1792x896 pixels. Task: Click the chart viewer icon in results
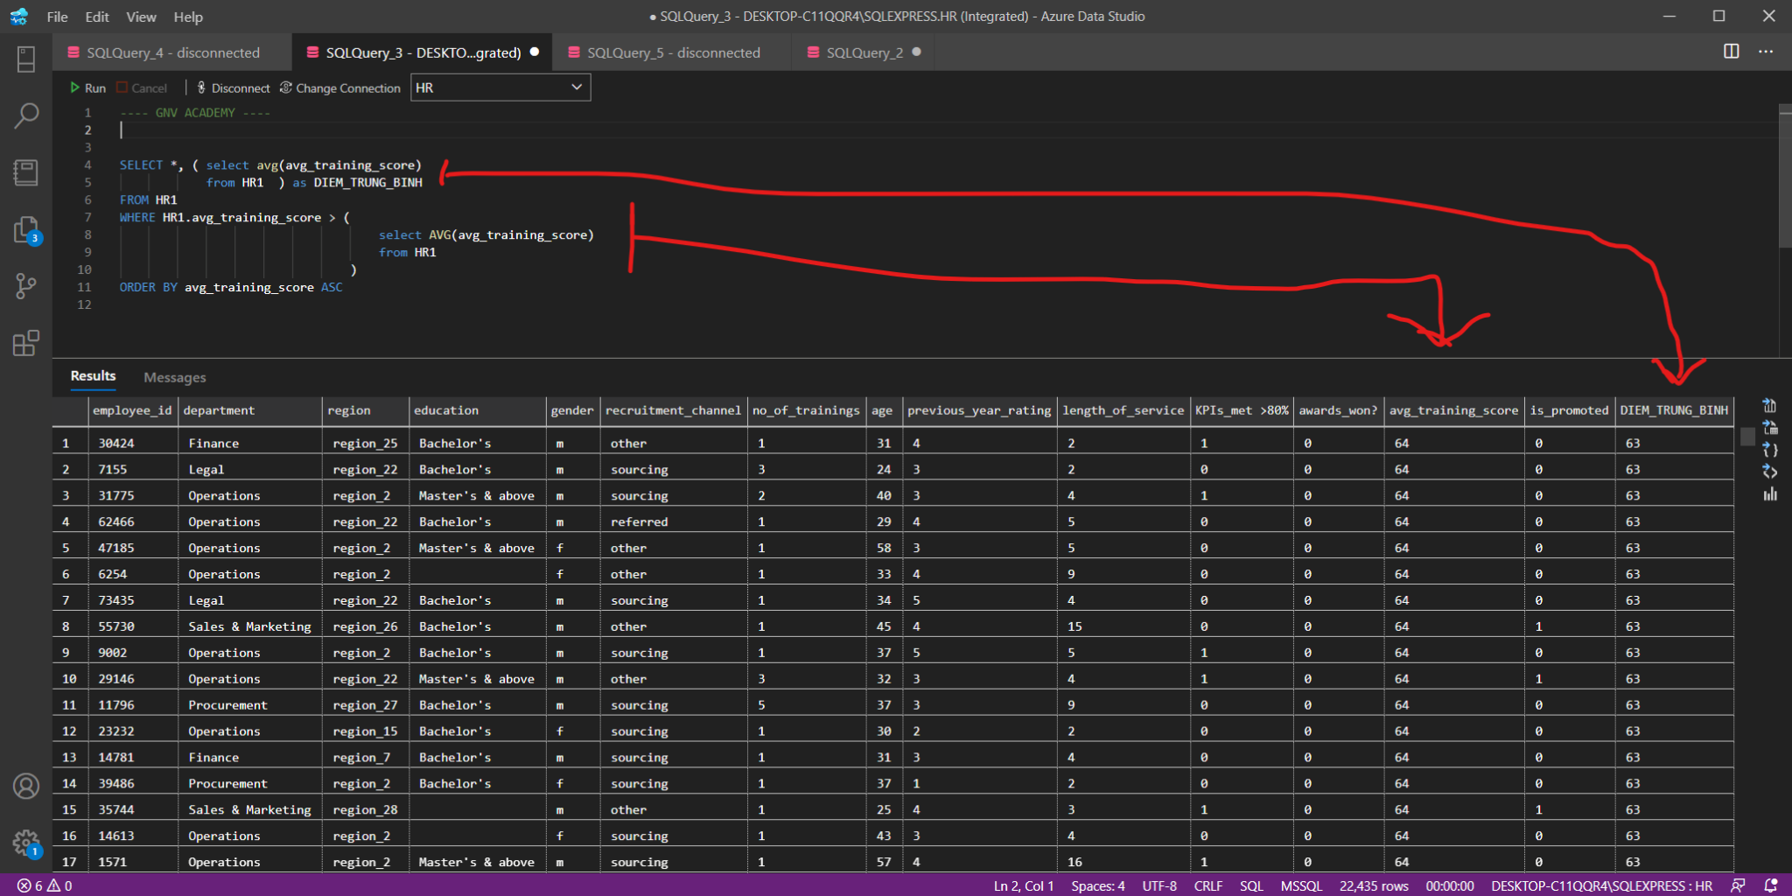point(1770,494)
